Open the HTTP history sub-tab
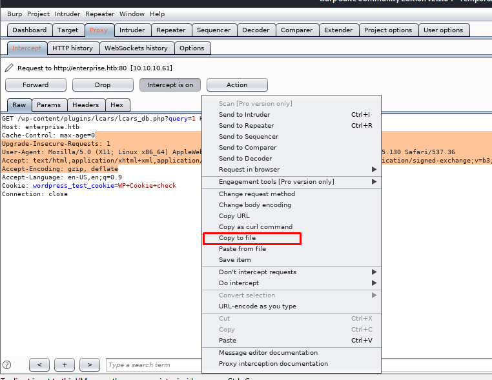492x380 pixels. click(72, 48)
